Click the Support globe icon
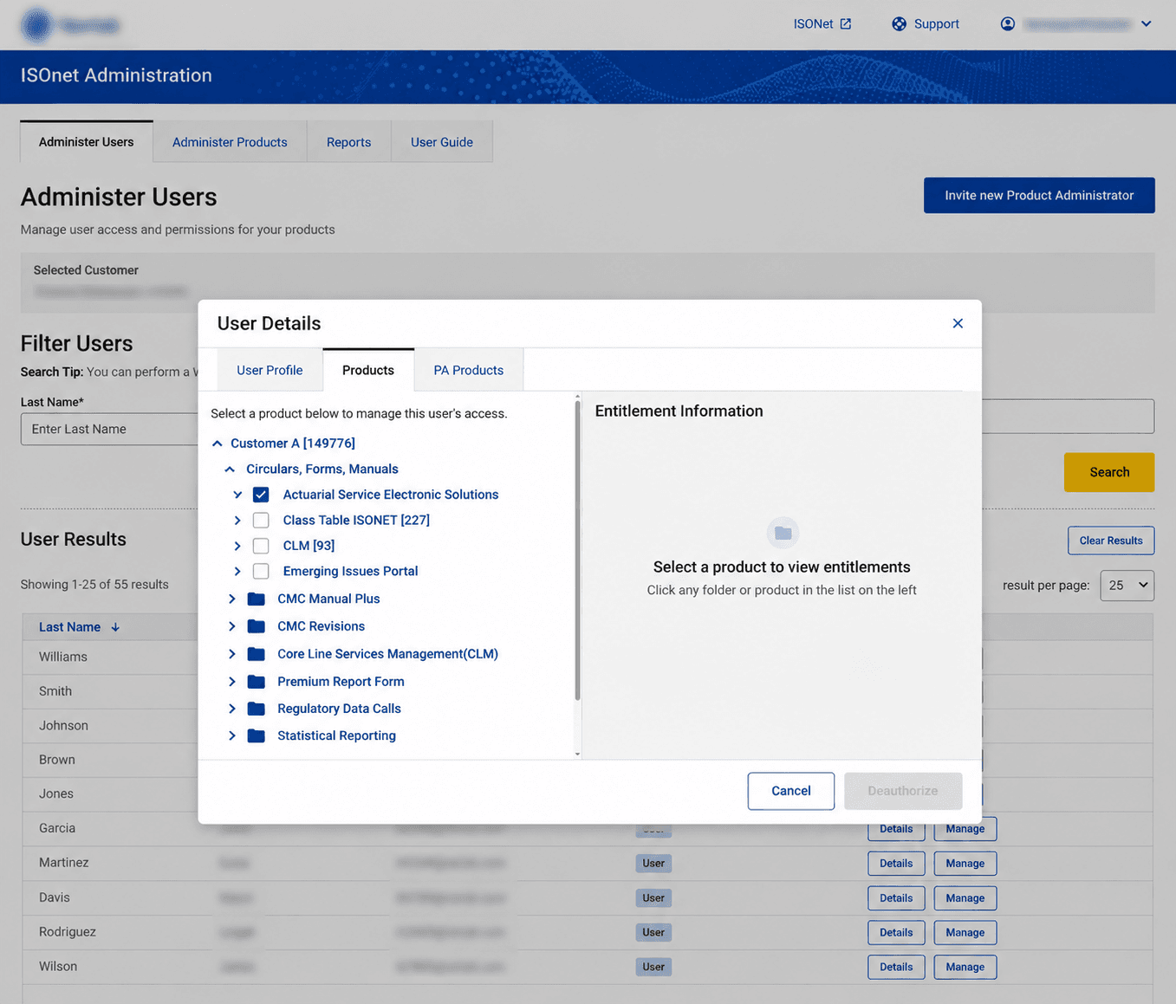The width and height of the screenshot is (1176, 1004). coord(900,23)
